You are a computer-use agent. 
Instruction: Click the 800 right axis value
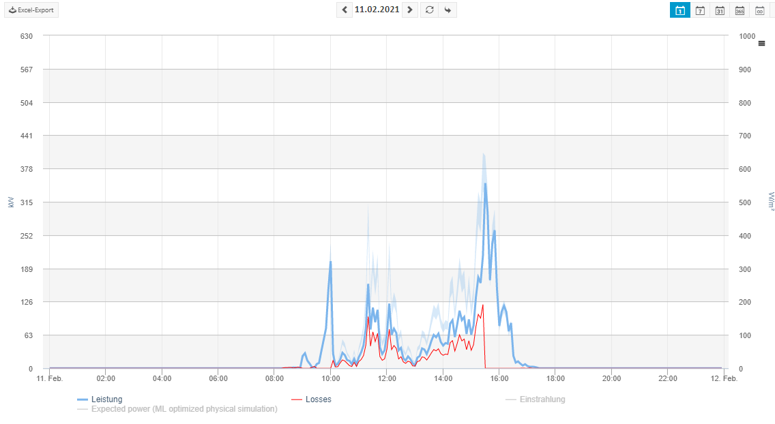(x=745, y=103)
